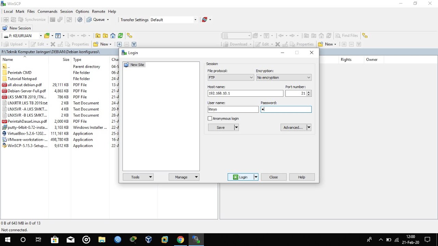The width and height of the screenshot is (438, 246).
Task: Click the Password field
Action: 286,109
